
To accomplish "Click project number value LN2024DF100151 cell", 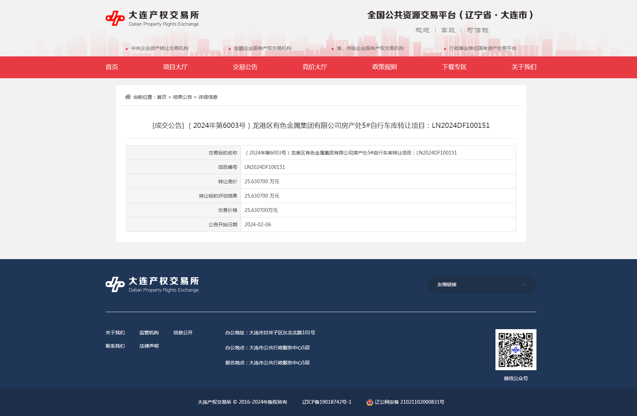I will point(378,167).
